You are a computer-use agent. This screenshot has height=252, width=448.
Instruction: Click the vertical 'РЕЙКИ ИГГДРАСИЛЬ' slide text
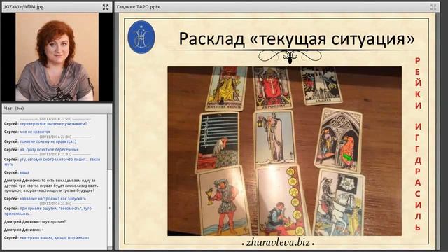(x=418, y=144)
